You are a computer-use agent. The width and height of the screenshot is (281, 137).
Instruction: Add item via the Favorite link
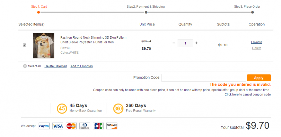tap(256, 42)
